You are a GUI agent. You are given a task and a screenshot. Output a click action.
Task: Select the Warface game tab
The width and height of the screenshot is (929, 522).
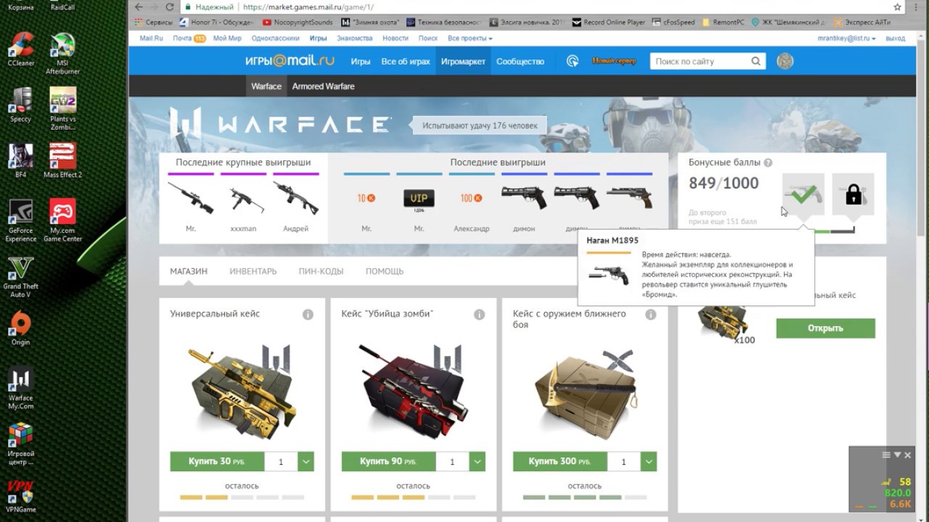[266, 86]
